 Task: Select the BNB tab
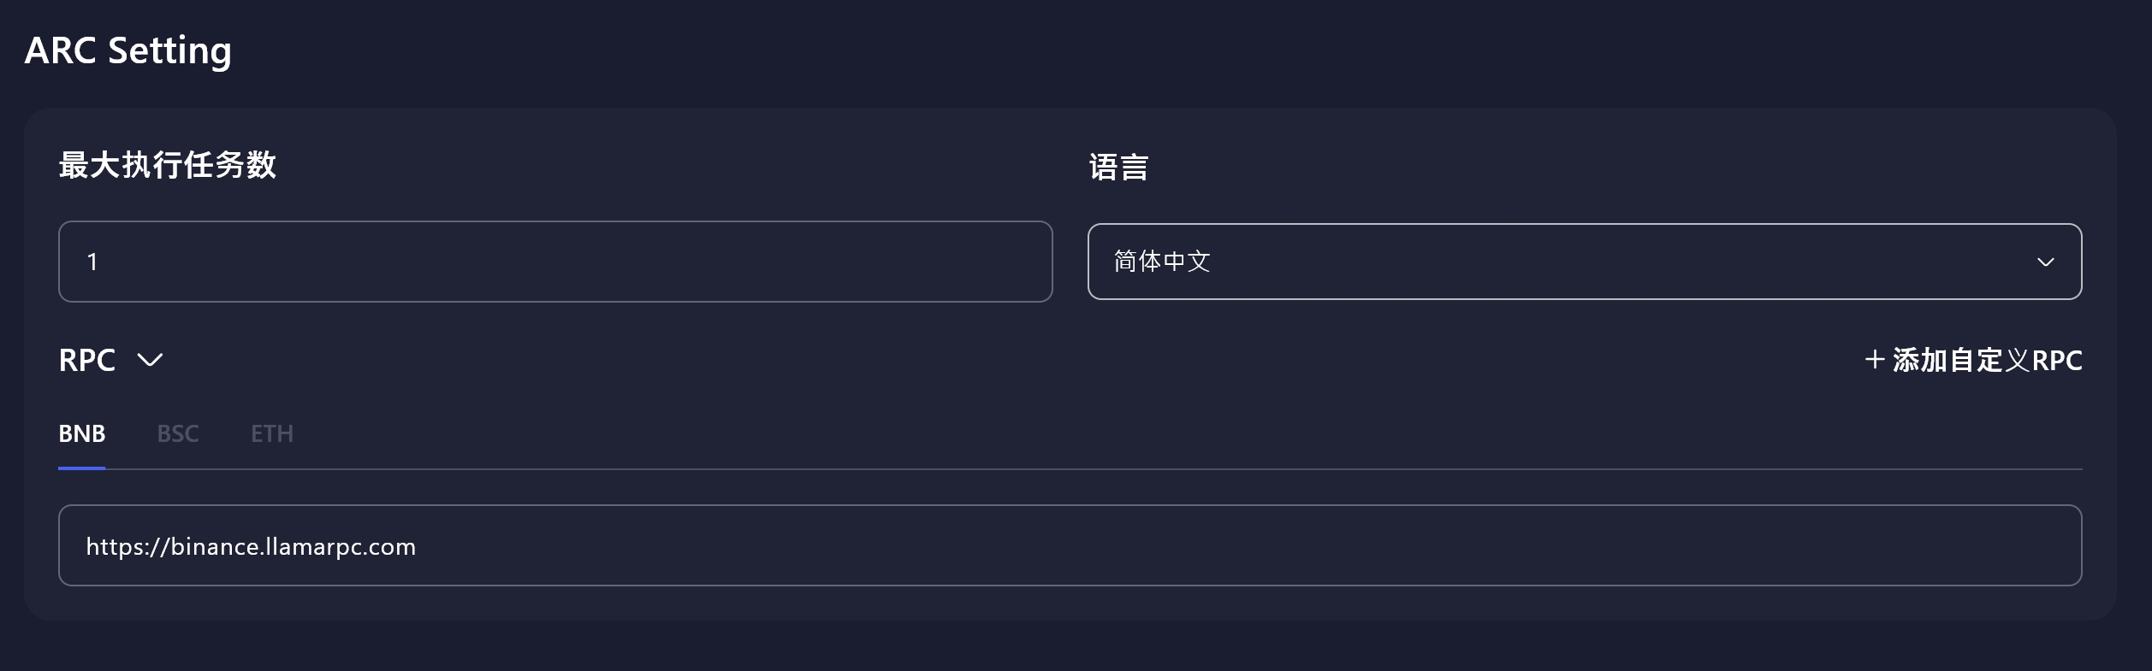tap(82, 434)
